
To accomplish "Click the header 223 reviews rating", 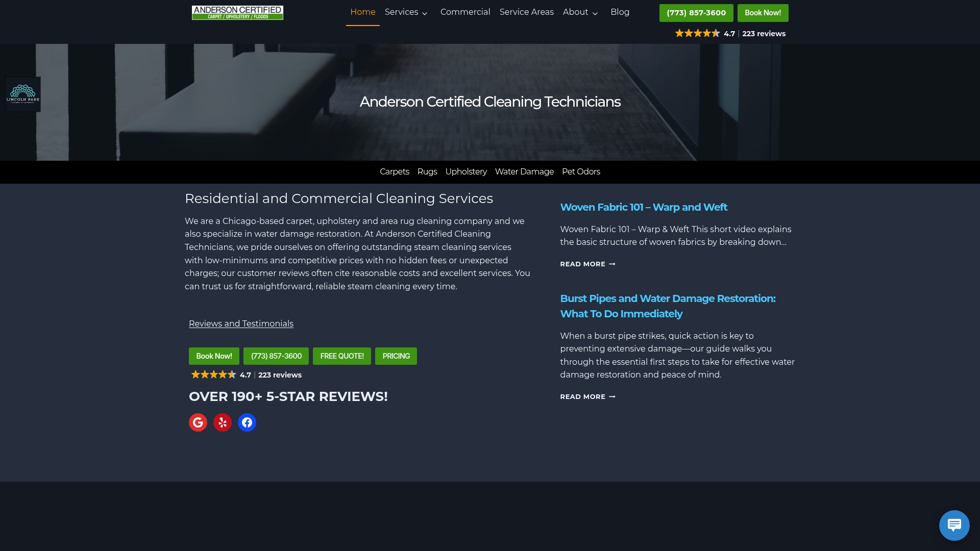I will [764, 34].
